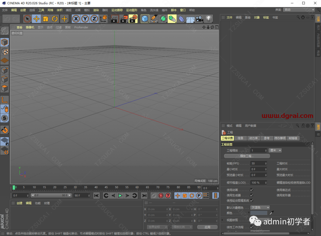The image size is (321, 236).
Task: Click the timeline playhead at frame 0
Action: click(x=14, y=188)
